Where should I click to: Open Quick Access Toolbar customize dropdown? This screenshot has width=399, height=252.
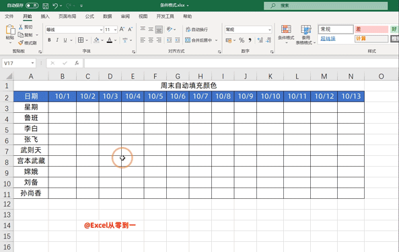tap(81, 5)
